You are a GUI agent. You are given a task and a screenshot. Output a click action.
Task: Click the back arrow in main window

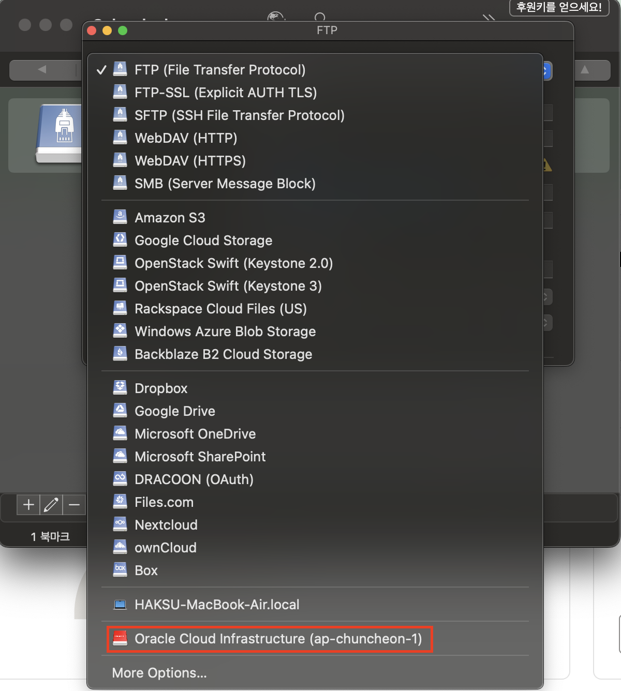[42, 69]
